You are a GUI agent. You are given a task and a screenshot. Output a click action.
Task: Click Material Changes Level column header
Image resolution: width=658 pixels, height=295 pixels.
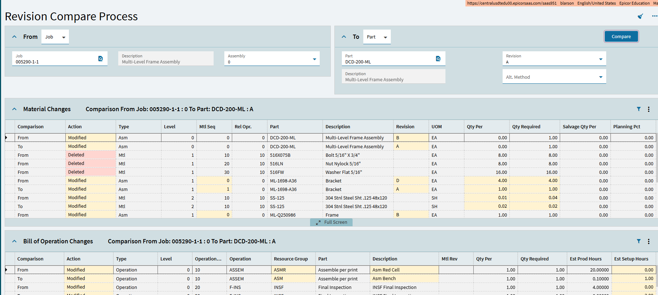(x=179, y=126)
